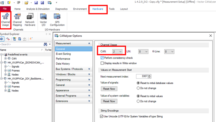Toggle Perform consistency check
Viewport: 216px width, 122px height.
click(102, 58)
